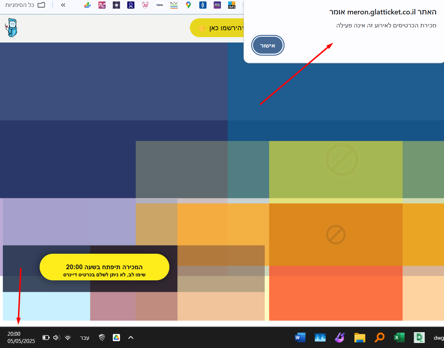The width and height of the screenshot is (444, 348).
Task: Click the orange seating block with prohibited symbol
Action: click(x=336, y=235)
